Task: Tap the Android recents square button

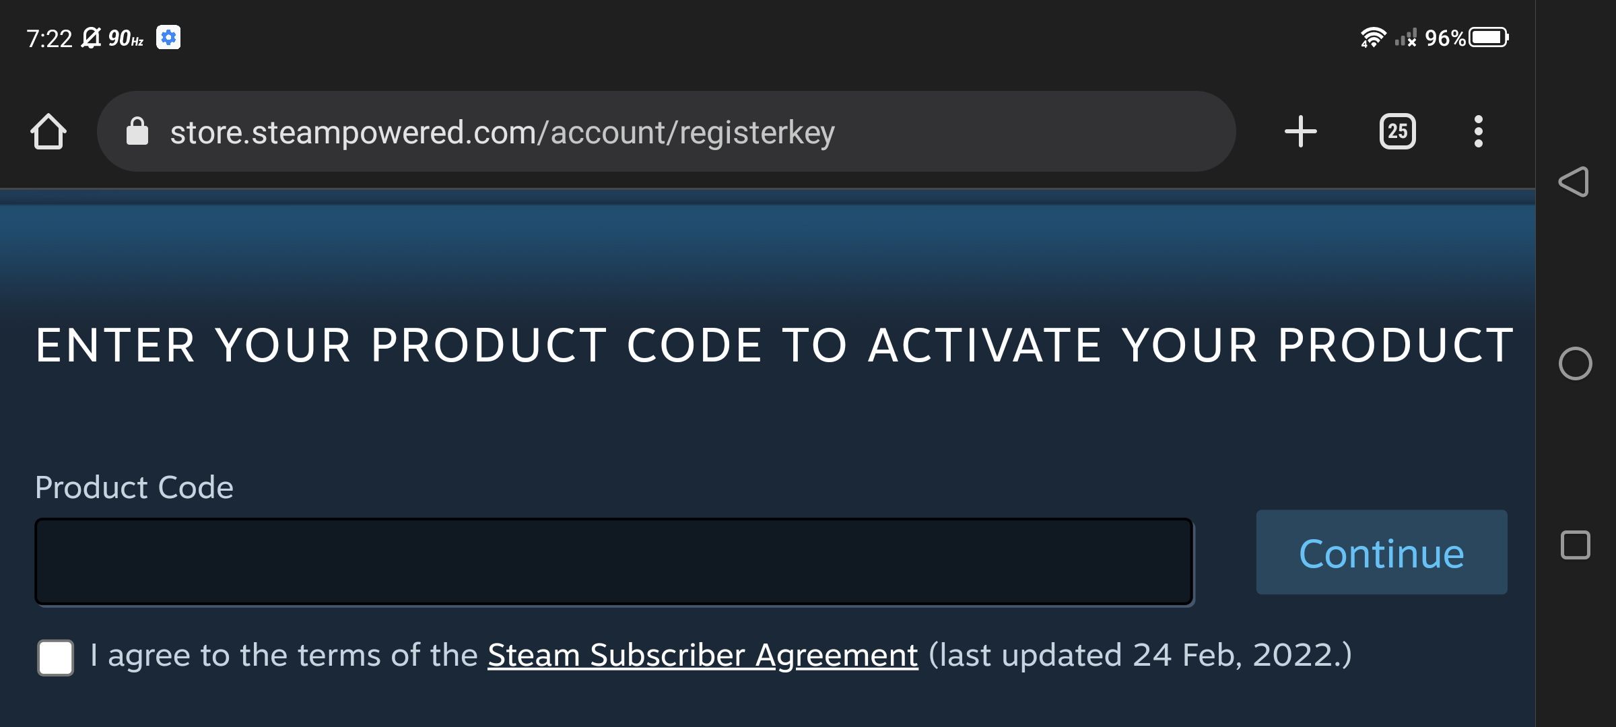Action: point(1575,545)
